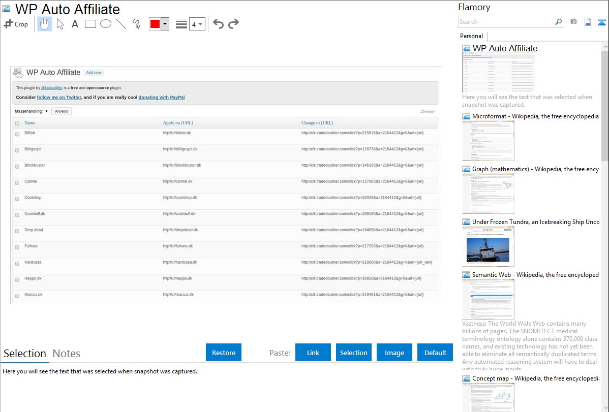Select the rectangle shape tool
Screen dimensions: 609x412
[90, 24]
